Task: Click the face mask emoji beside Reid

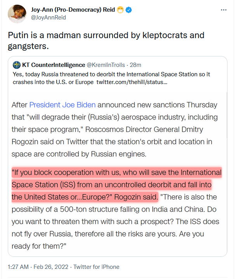Action: [x=120, y=10]
